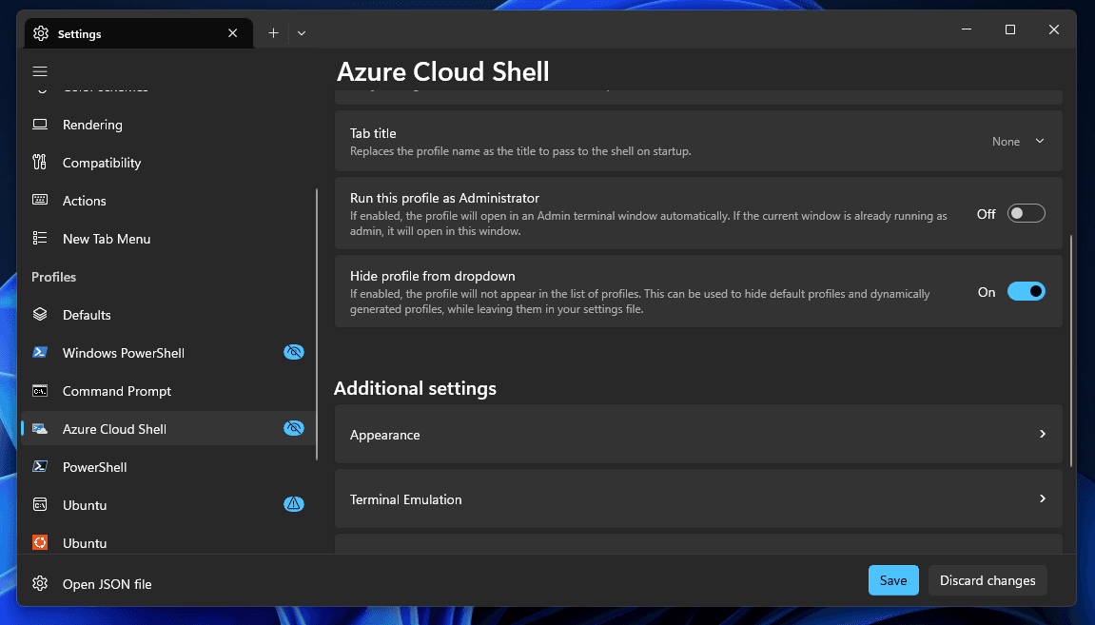Open the Rendering settings page

tap(167, 125)
